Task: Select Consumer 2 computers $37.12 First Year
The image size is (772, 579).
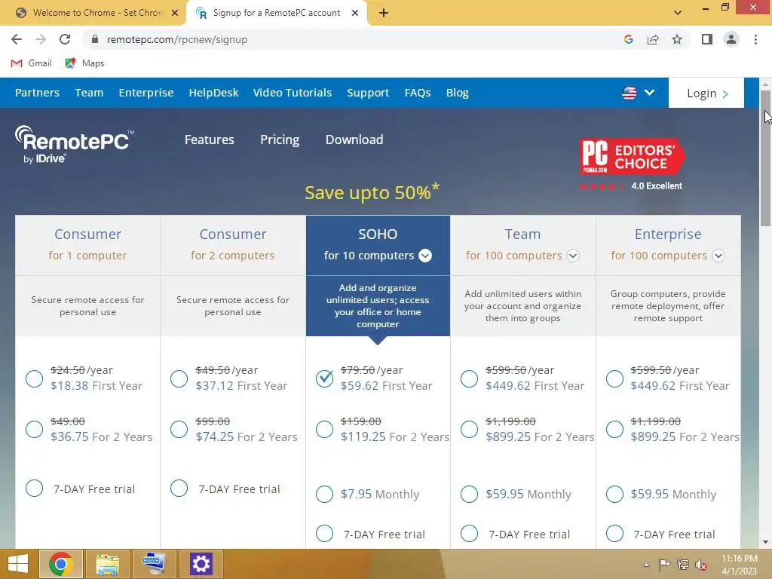Action: click(179, 378)
